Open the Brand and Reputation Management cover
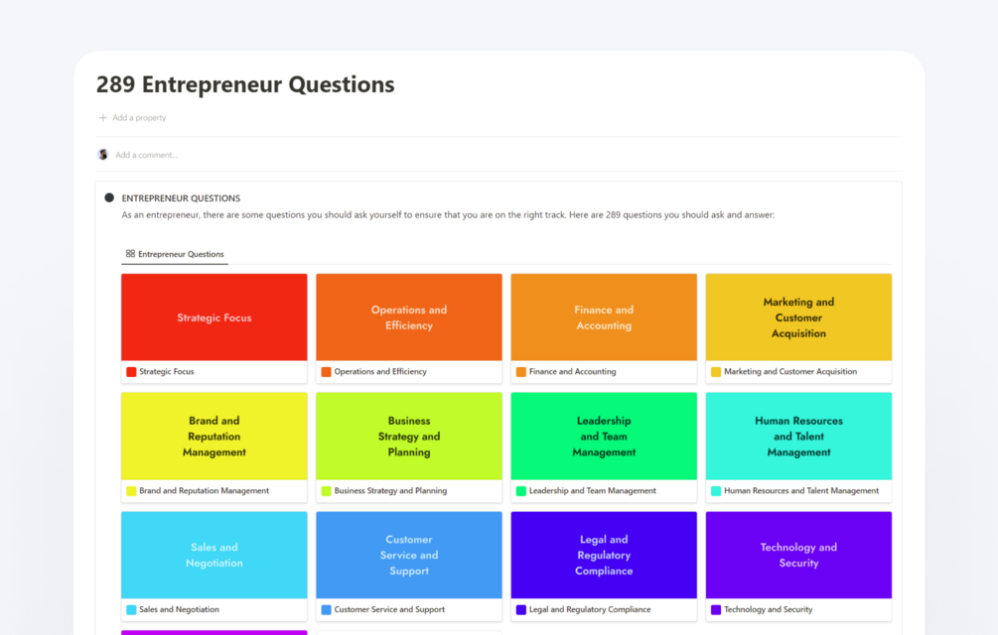 (214, 437)
